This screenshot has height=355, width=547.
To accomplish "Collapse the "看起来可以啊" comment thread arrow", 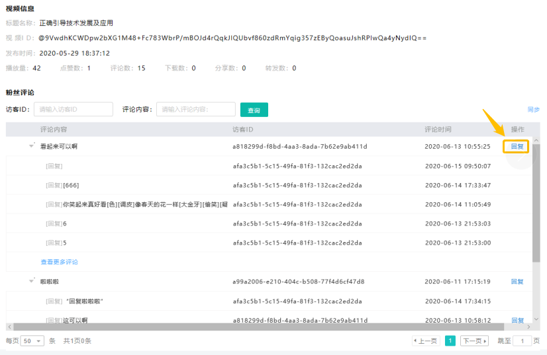I will [31, 146].
